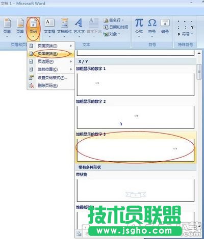This screenshot has height=239, width=204.
Task: Insert a 公式 equation with π icon
Action: click(139, 27)
